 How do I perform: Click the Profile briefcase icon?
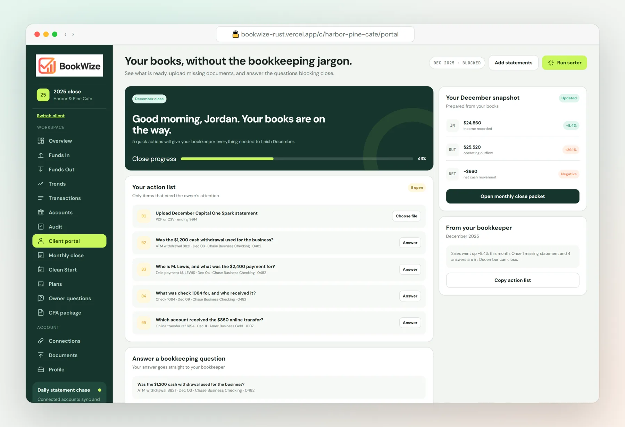point(41,369)
